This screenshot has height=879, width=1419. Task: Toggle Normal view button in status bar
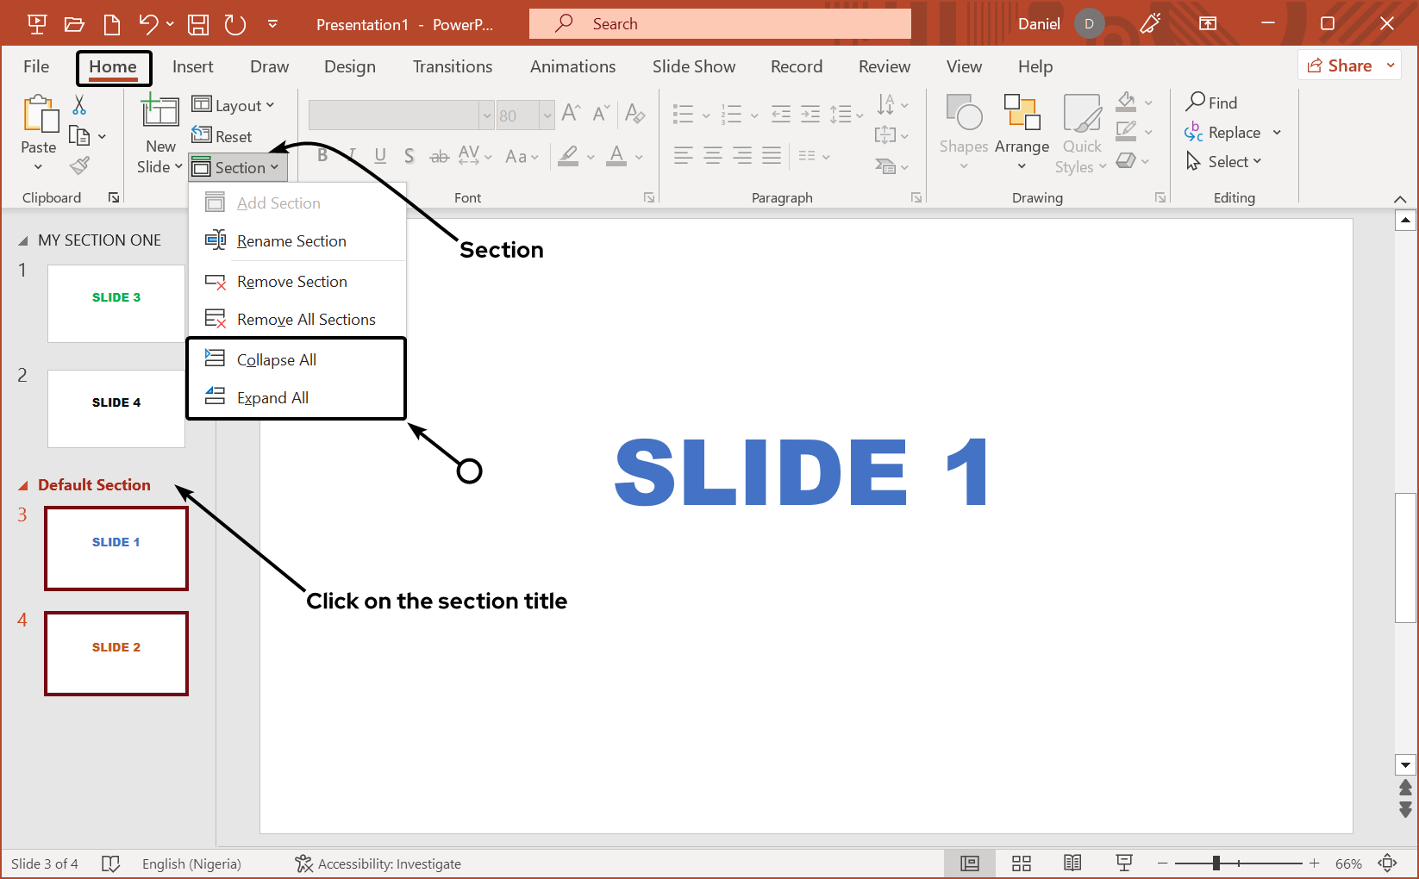click(x=970, y=863)
